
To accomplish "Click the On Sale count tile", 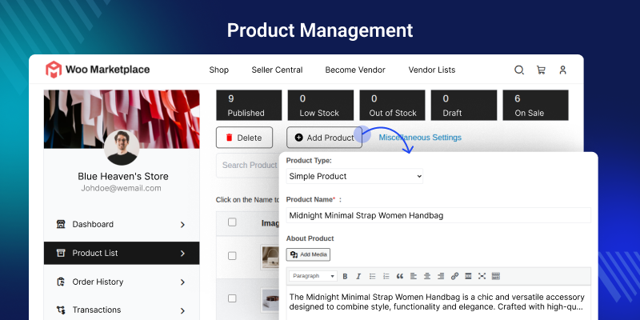I will tap(535, 106).
